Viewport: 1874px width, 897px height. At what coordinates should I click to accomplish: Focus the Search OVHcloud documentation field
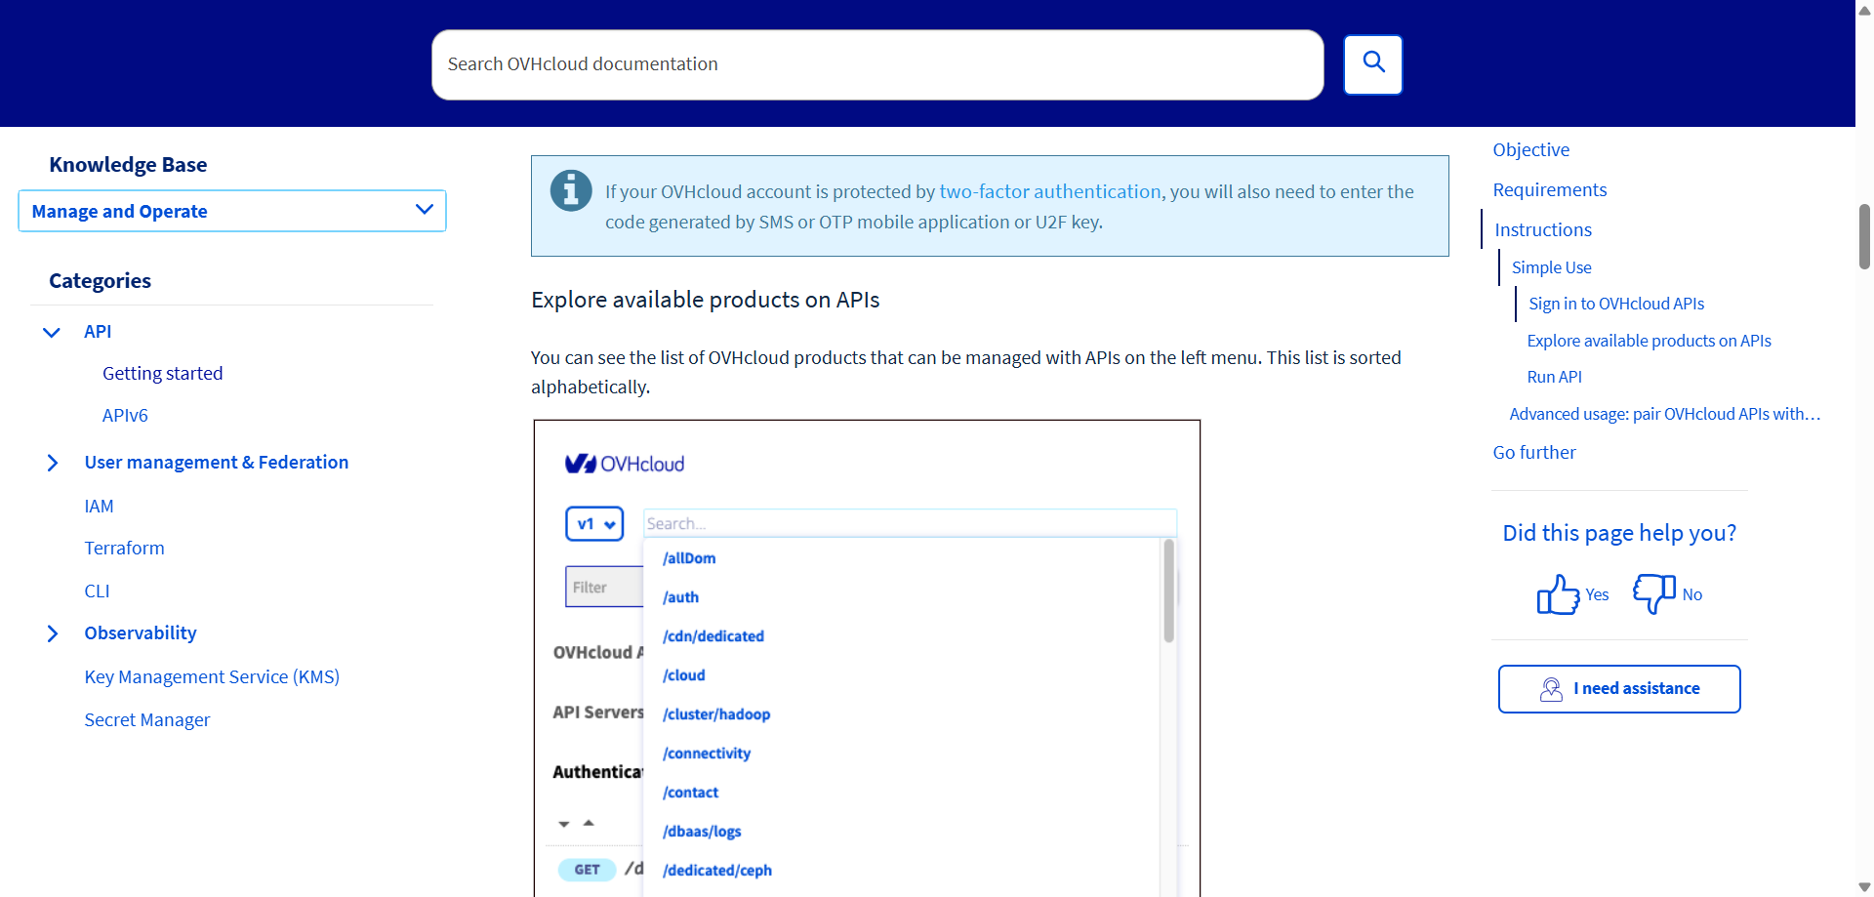pos(877,64)
